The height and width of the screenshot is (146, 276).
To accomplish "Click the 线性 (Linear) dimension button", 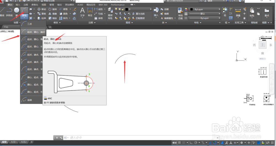I will [x=99, y=9].
